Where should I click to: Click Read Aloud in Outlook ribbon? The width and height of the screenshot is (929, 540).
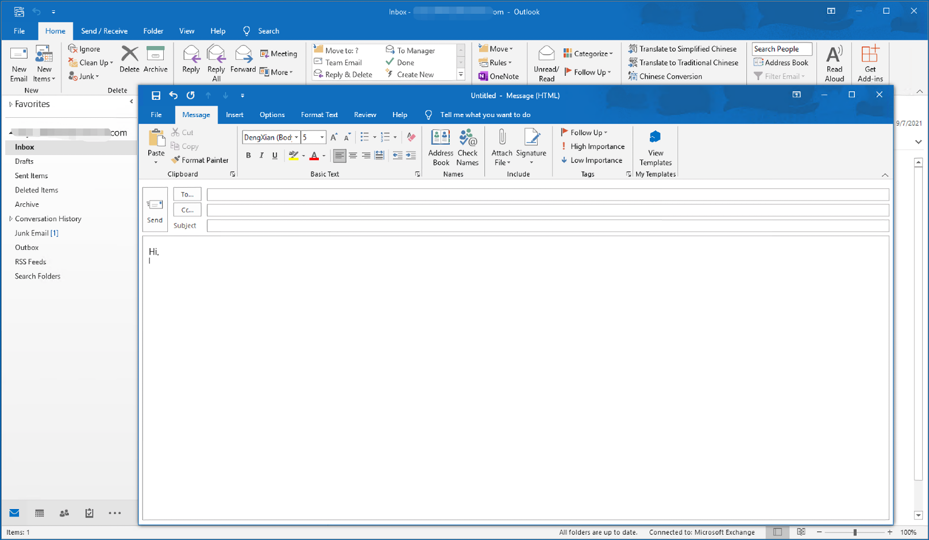tap(834, 64)
